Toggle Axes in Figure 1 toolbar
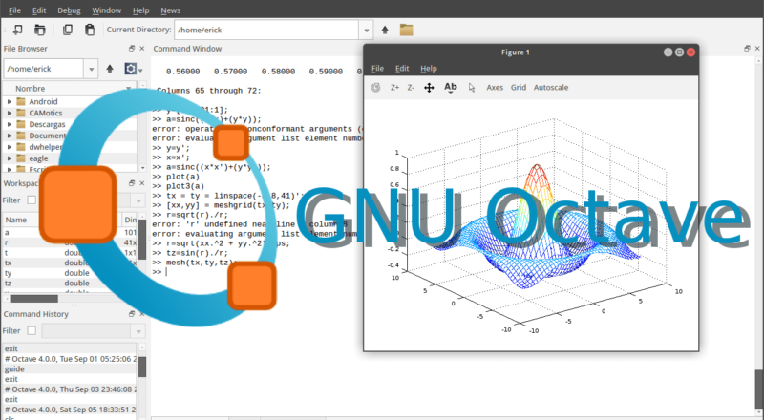Screen dimensions: 764x420 [x=495, y=88]
